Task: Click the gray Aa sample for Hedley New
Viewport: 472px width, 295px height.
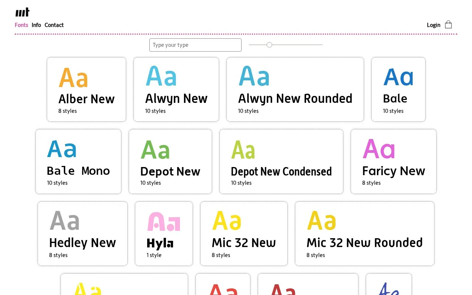Action: [x=65, y=221]
